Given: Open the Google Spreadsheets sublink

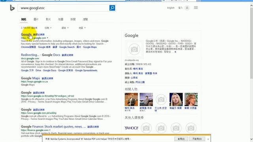Looking at the screenshot, I should point(86,70).
